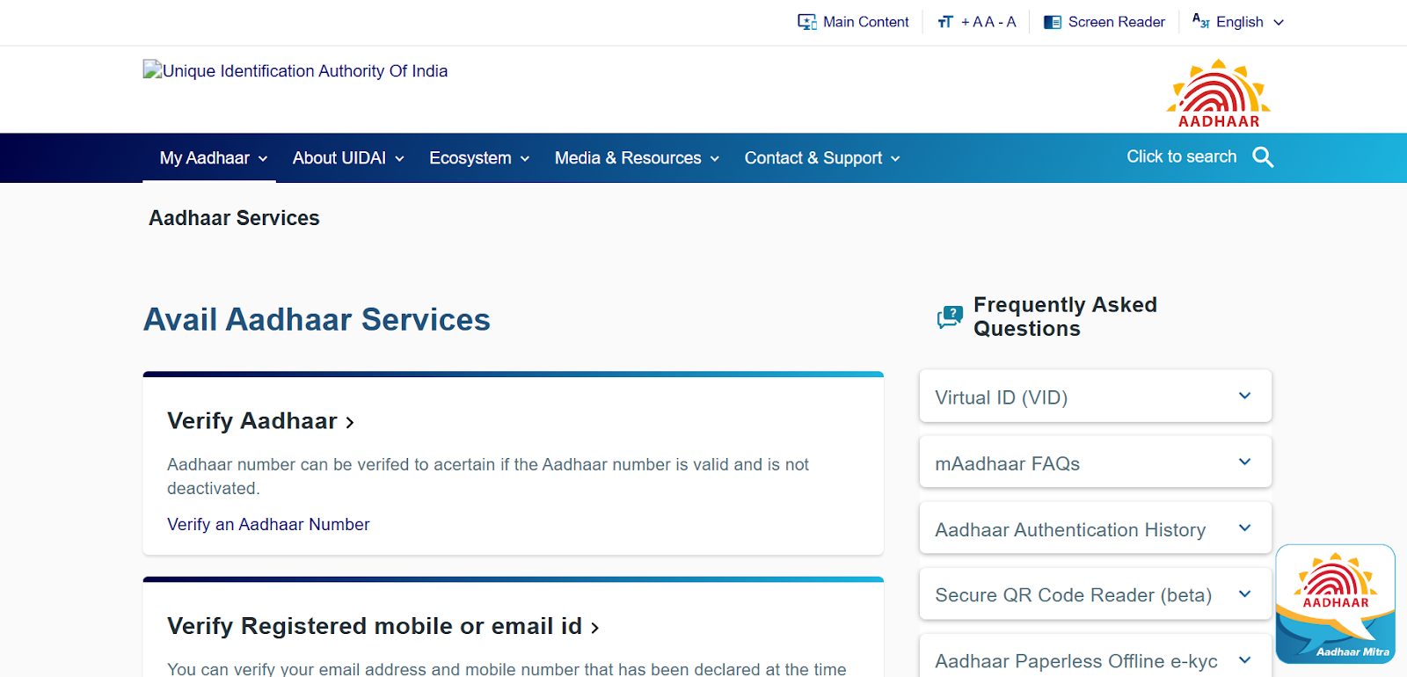Open the Contact & Support menu

[x=822, y=158]
